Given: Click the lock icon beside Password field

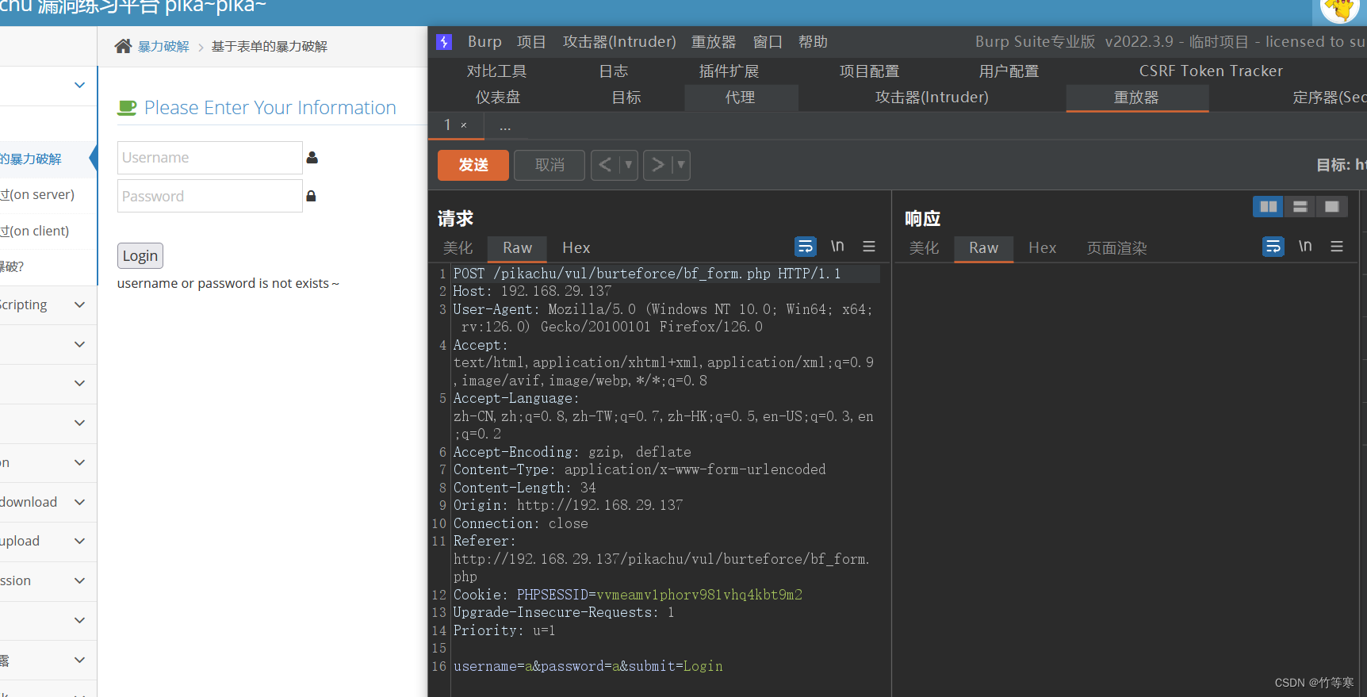Looking at the screenshot, I should 311,196.
